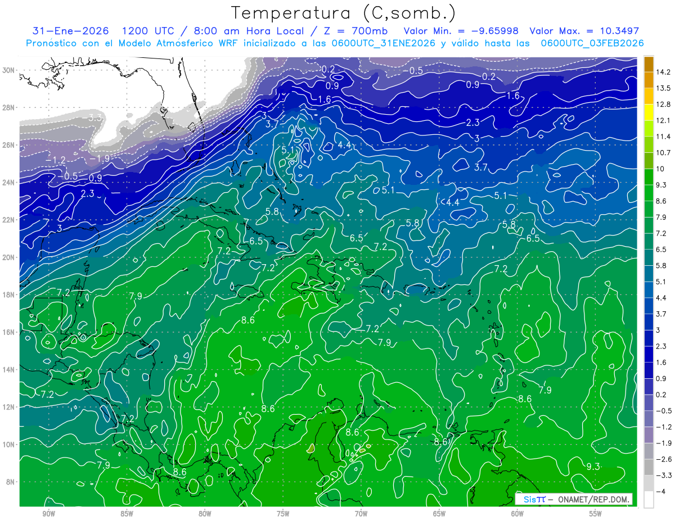Click the '24N' latitude axis label
675x521 pixels.
click(9, 183)
